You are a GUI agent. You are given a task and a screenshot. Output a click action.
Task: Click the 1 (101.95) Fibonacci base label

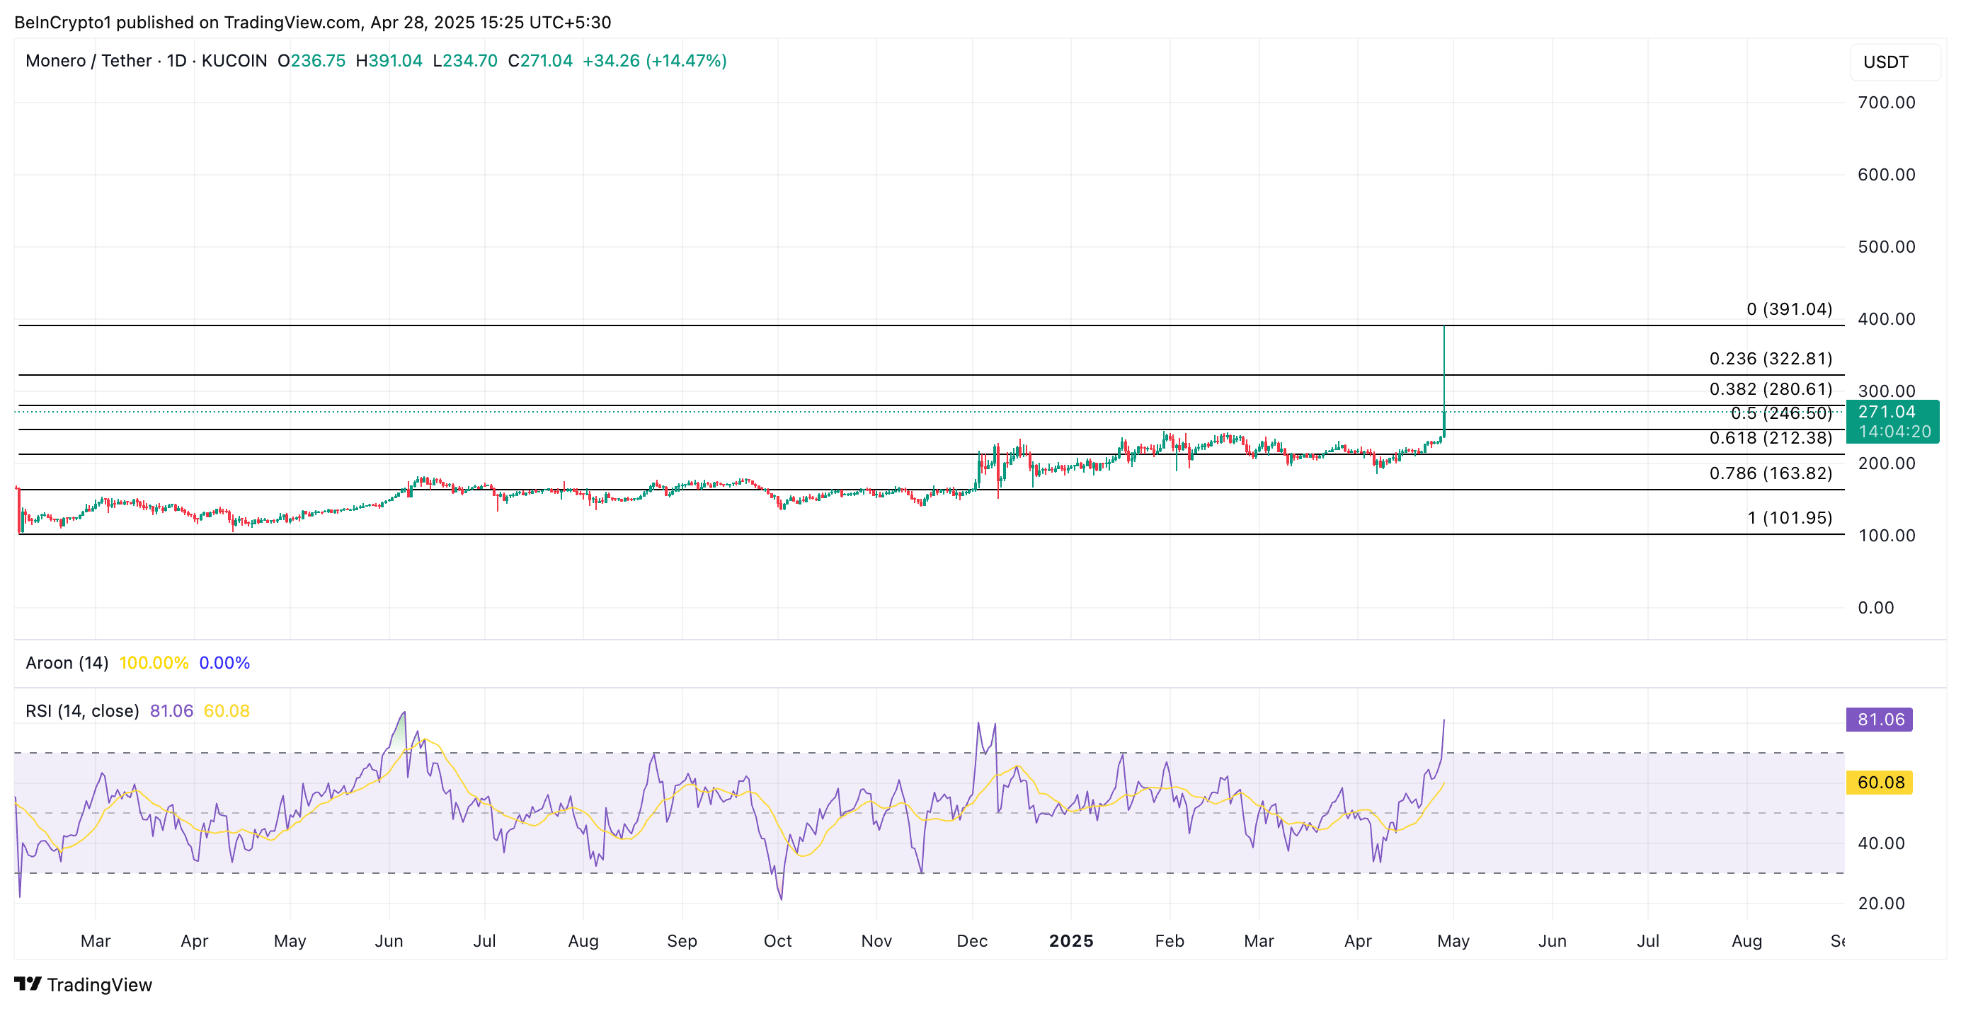click(x=1789, y=518)
